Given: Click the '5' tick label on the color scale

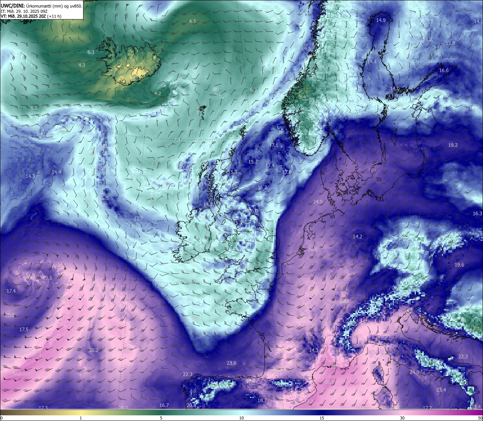Looking at the screenshot, I should pyautogui.click(x=161, y=418).
